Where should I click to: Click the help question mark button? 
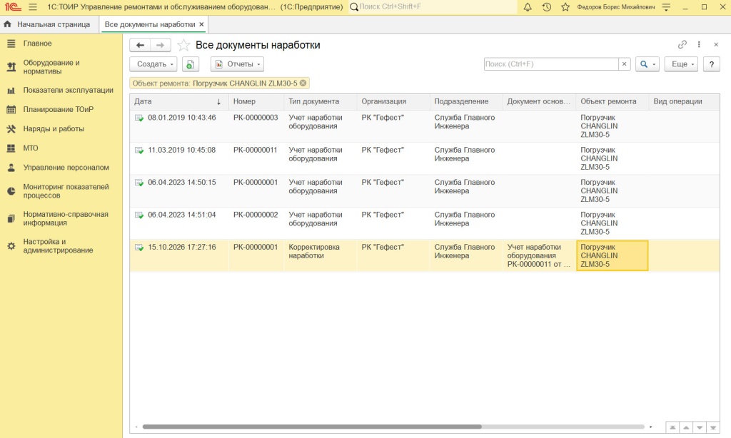(x=712, y=64)
